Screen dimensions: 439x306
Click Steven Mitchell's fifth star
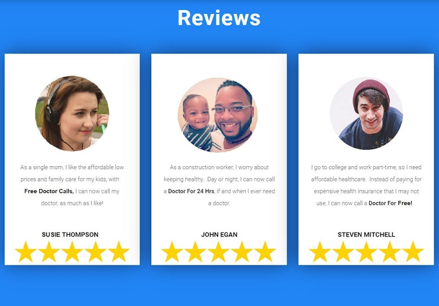click(x=413, y=252)
